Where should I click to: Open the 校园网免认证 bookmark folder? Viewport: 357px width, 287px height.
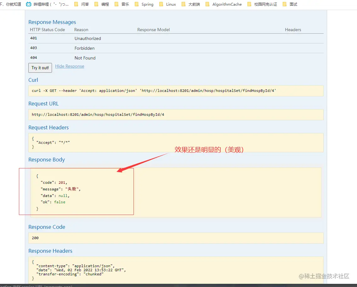click(262, 4)
